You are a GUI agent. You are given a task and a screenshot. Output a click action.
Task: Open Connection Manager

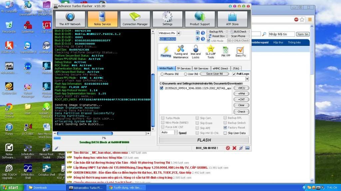135,19
